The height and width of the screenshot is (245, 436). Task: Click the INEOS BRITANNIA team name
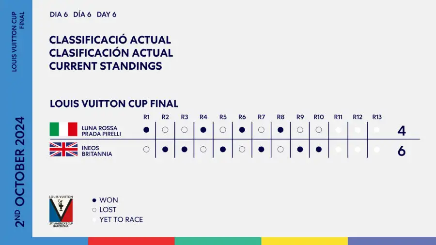coord(97,151)
